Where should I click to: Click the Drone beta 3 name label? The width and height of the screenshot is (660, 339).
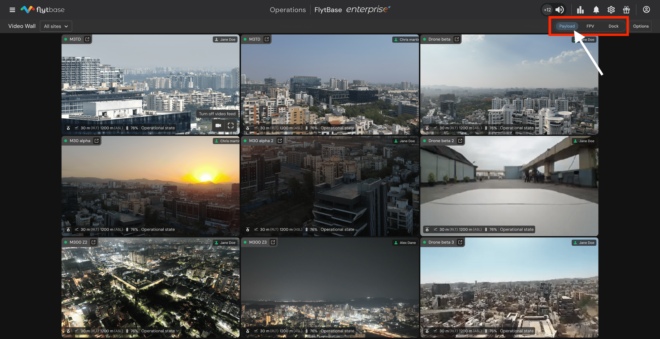[x=441, y=242]
